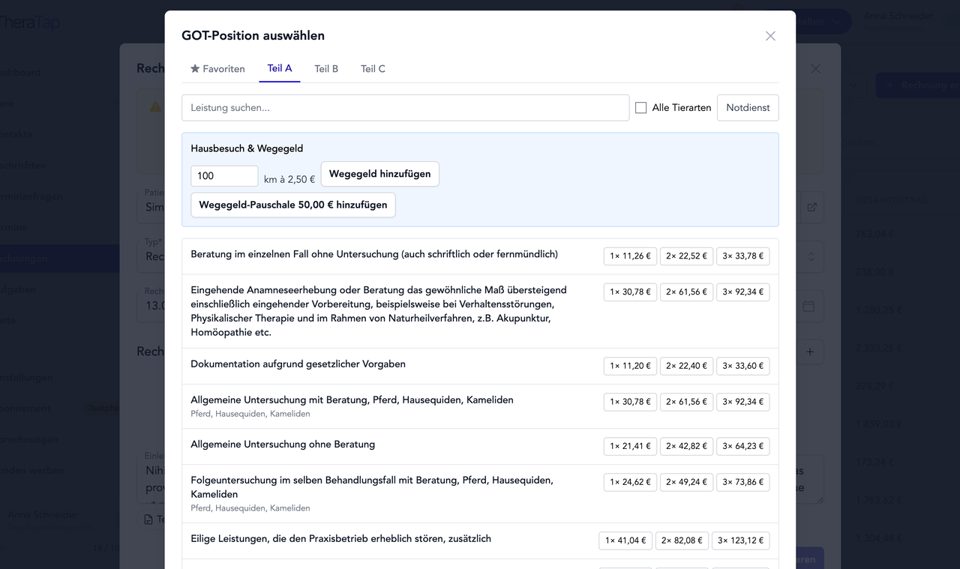Click the external link icon in the invoice form behind
The height and width of the screenshot is (569, 960).
pyautogui.click(x=811, y=207)
